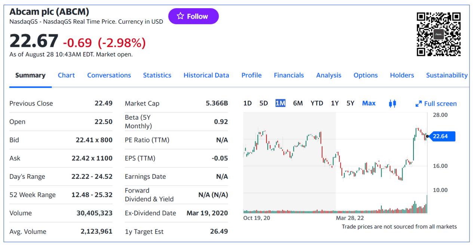Select the 5D chart range
This screenshot has width=474, height=245.
point(264,103)
